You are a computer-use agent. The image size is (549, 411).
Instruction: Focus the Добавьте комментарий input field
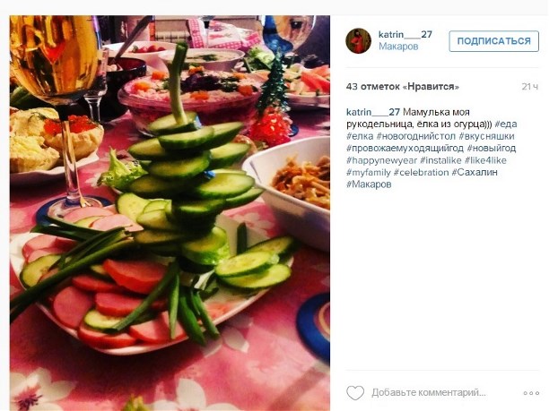tap(429, 393)
